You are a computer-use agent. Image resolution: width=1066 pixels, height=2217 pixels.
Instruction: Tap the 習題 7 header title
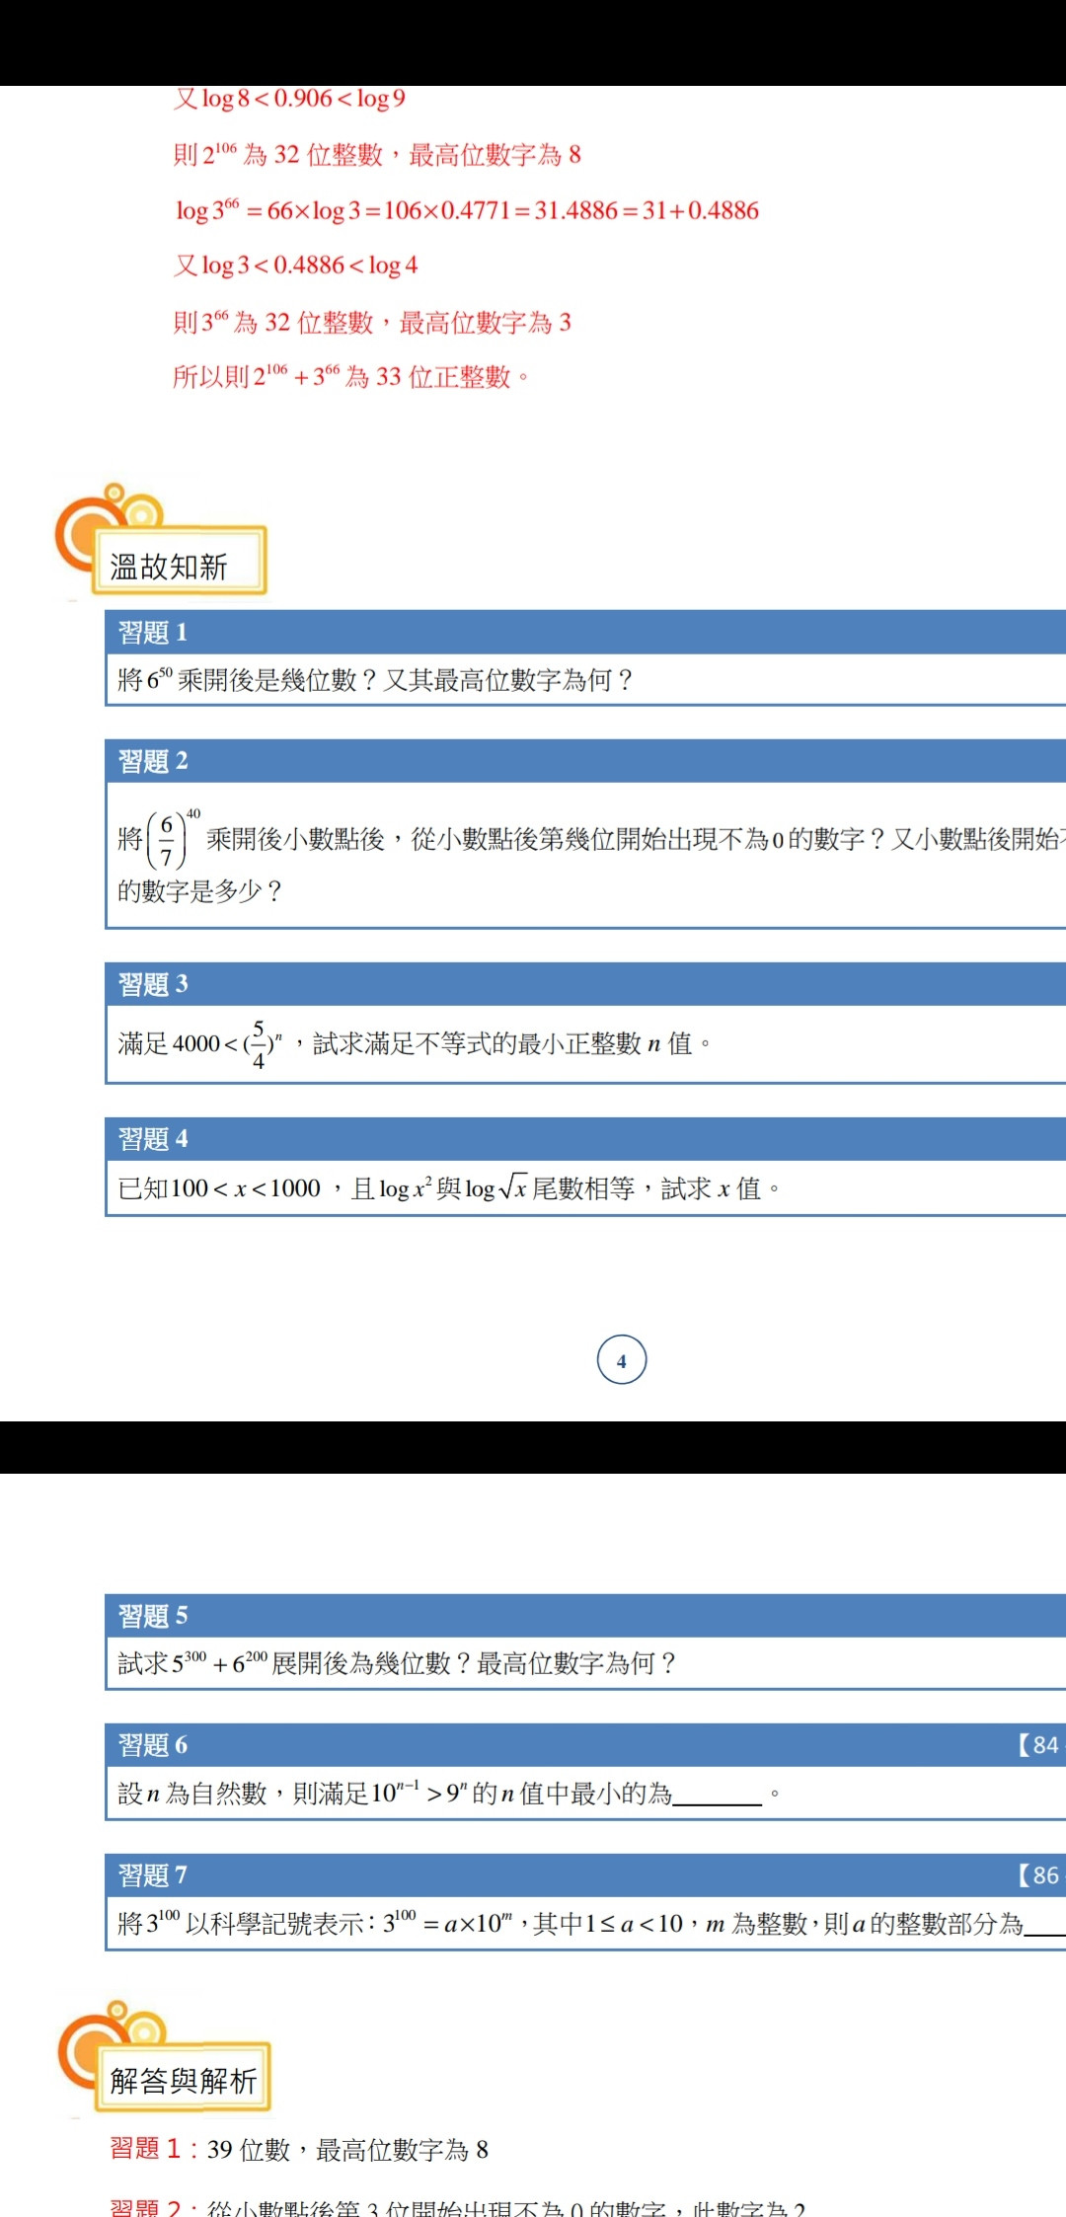153,1874
